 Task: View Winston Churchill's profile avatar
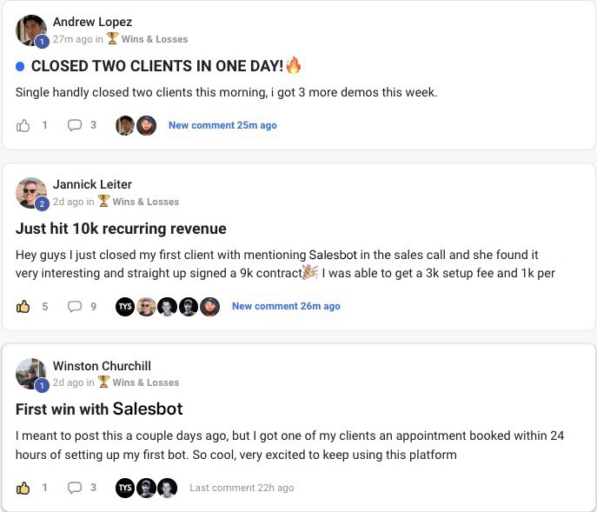click(x=31, y=374)
